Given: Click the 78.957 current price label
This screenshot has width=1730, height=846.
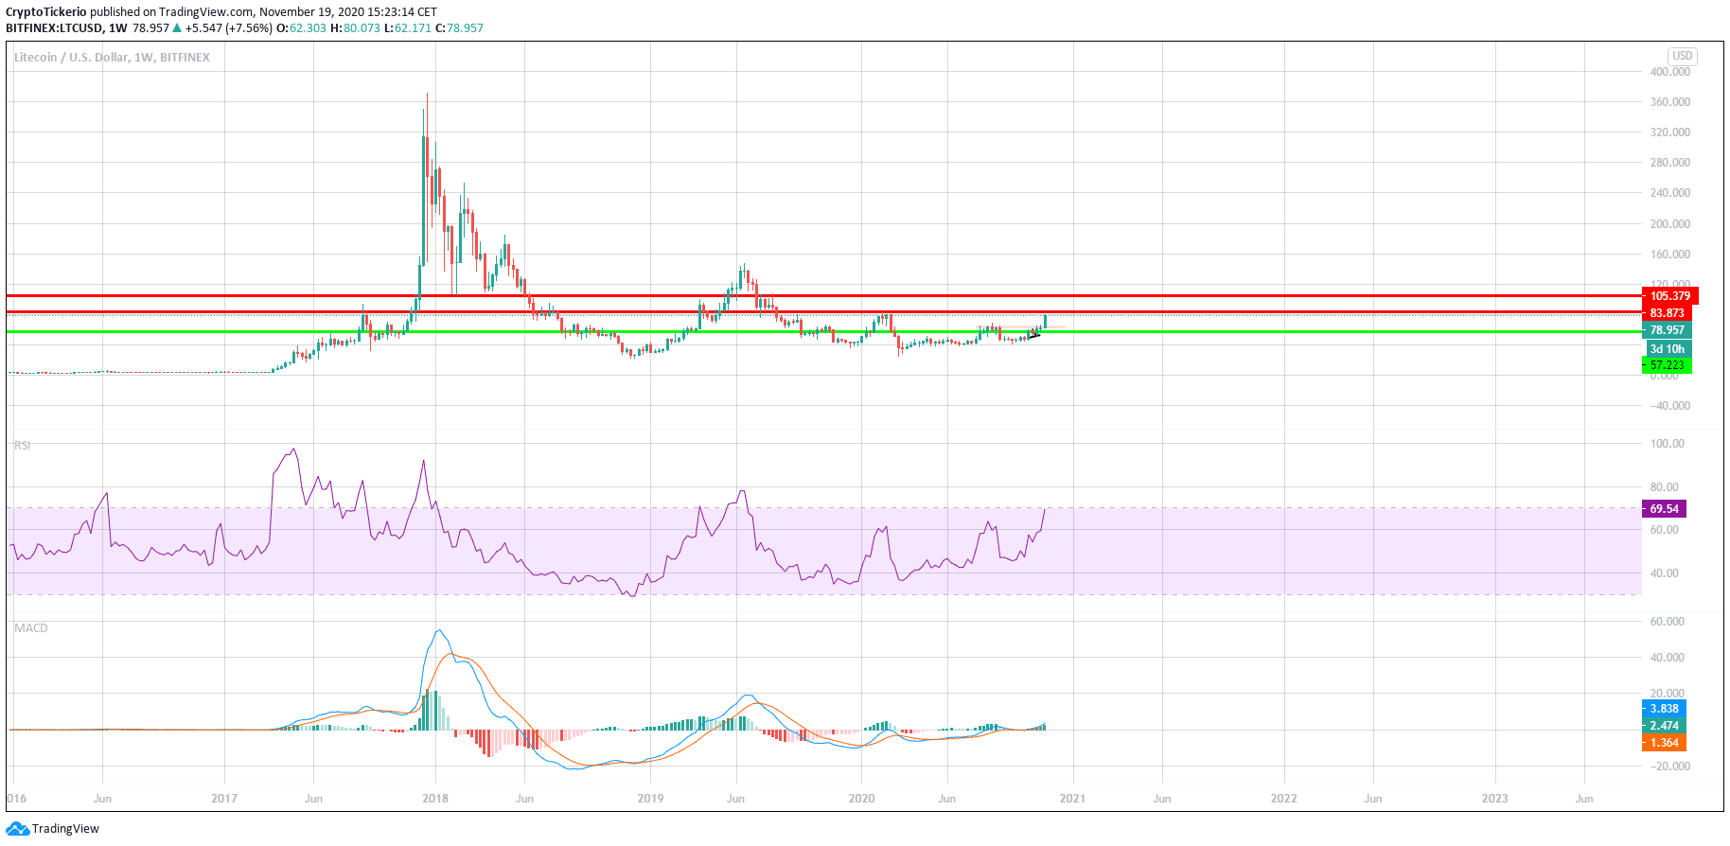Looking at the screenshot, I should [1667, 330].
